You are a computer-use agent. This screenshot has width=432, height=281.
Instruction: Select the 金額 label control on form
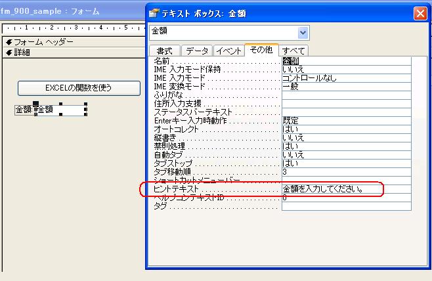tap(24, 110)
